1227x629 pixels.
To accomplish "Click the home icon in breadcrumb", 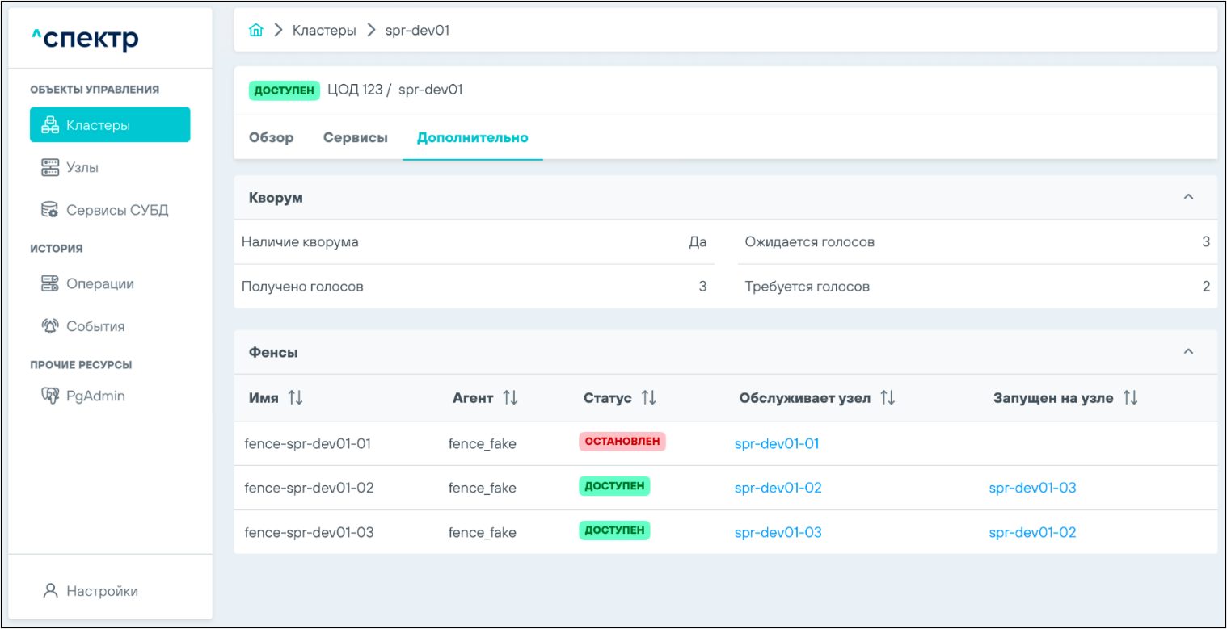I will point(256,31).
